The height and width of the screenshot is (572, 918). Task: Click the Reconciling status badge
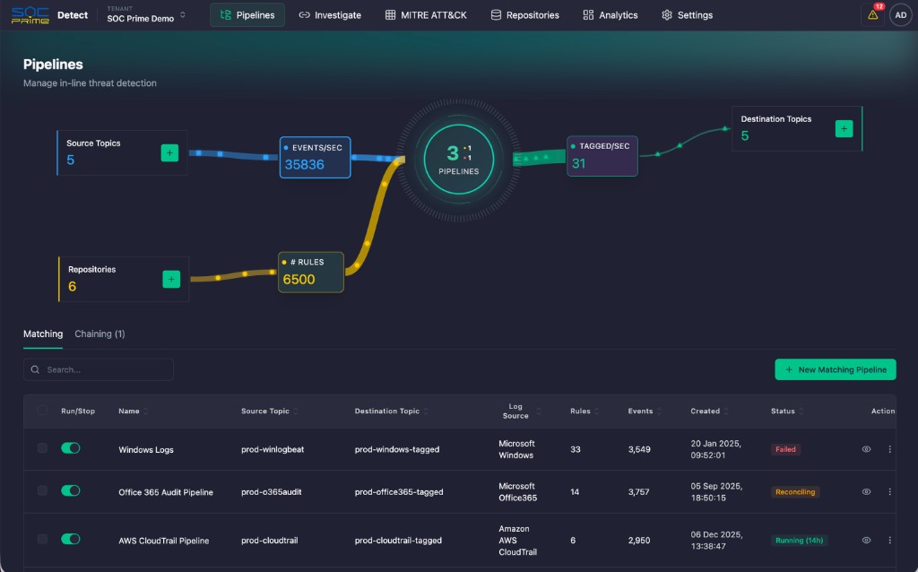pyautogui.click(x=794, y=492)
